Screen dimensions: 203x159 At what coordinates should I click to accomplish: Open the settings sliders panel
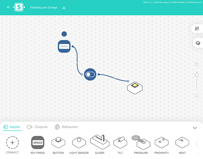pyautogui.click(x=197, y=29)
